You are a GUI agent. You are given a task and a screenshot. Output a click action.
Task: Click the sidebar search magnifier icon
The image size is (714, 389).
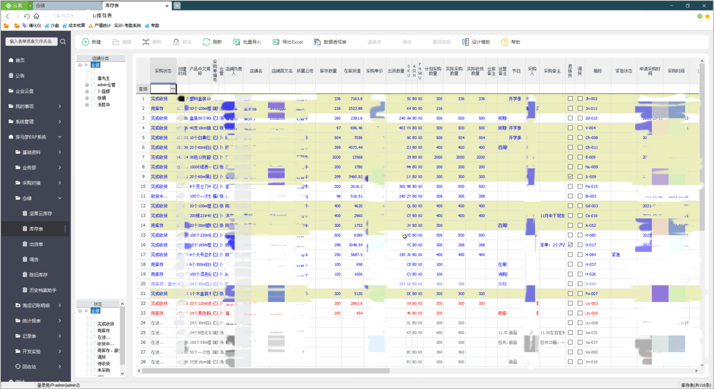pos(63,41)
